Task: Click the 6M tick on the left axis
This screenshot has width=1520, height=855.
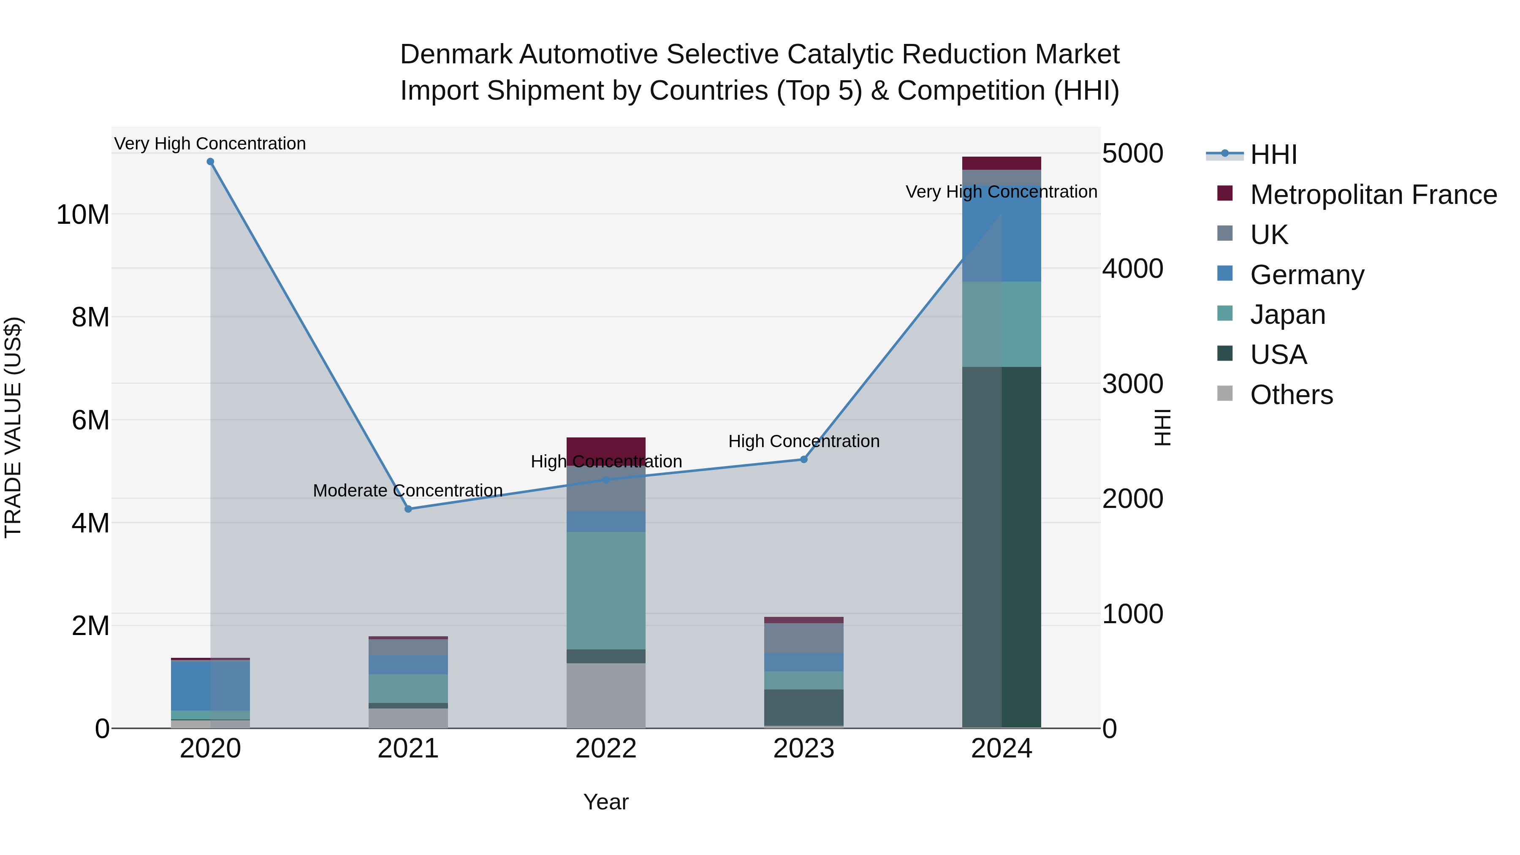Action: point(91,421)
